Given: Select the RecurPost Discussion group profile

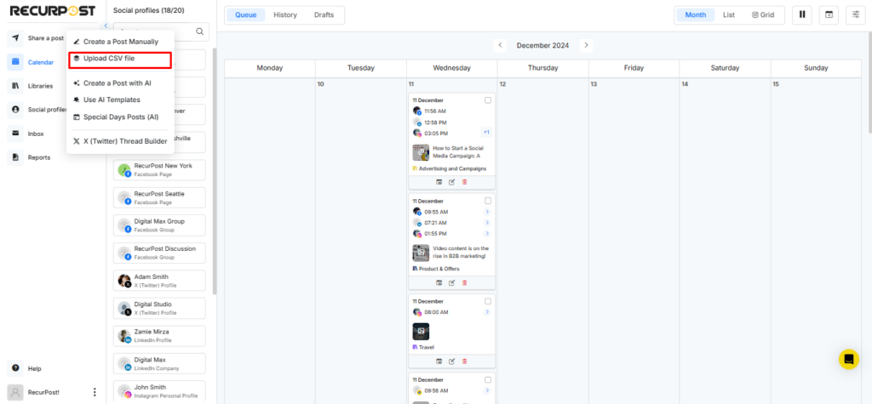Looking at the screenshot, I should (x=159, y=253).
